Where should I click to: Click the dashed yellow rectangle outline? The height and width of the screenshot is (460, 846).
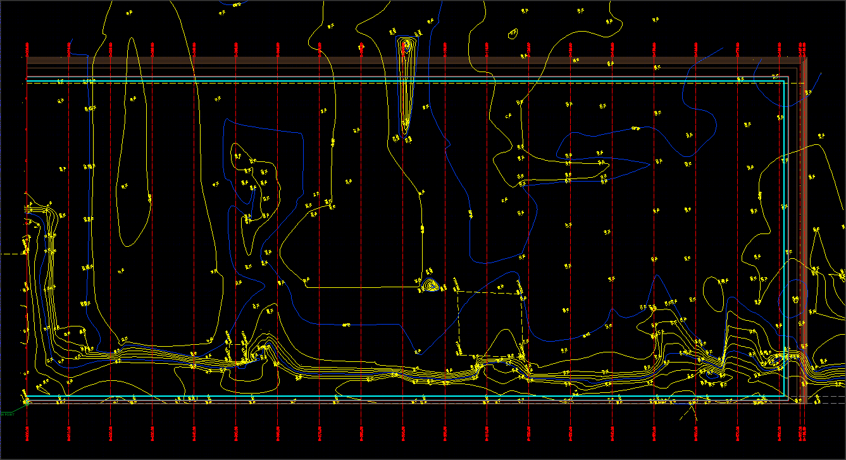(490, 323)
